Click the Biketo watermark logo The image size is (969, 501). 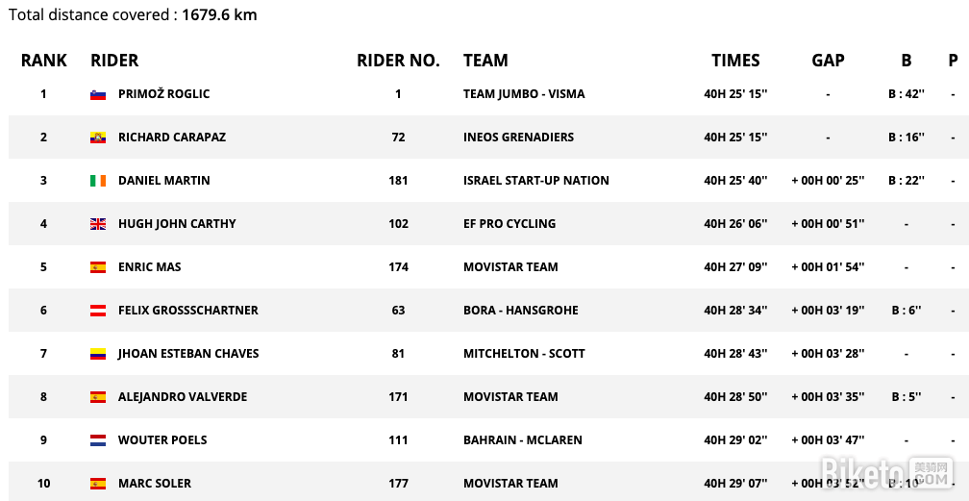pyautogui.click(x=886, y=472)
